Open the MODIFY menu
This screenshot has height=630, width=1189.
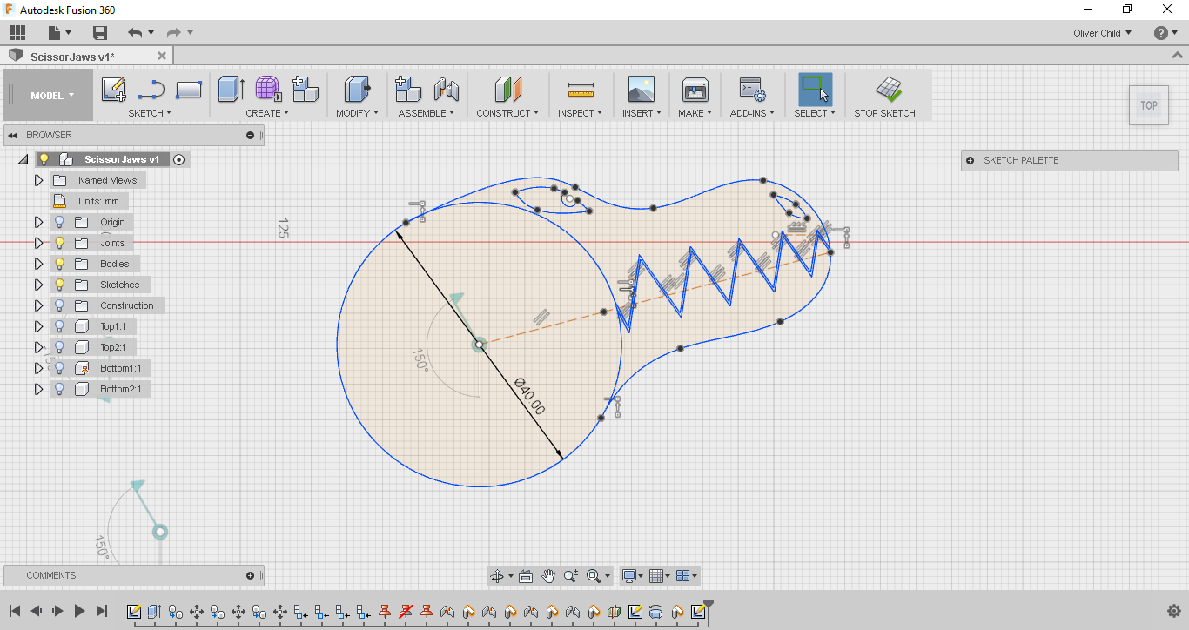pos(358,113)
